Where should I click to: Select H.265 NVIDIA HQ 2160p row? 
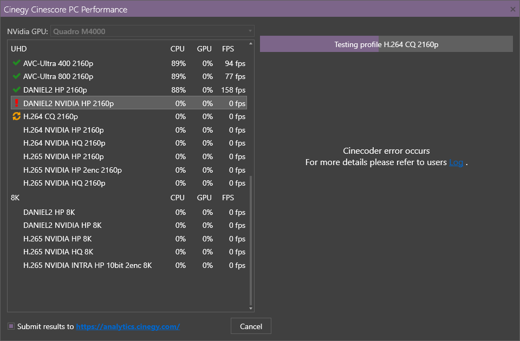click(x=129, y=183)
